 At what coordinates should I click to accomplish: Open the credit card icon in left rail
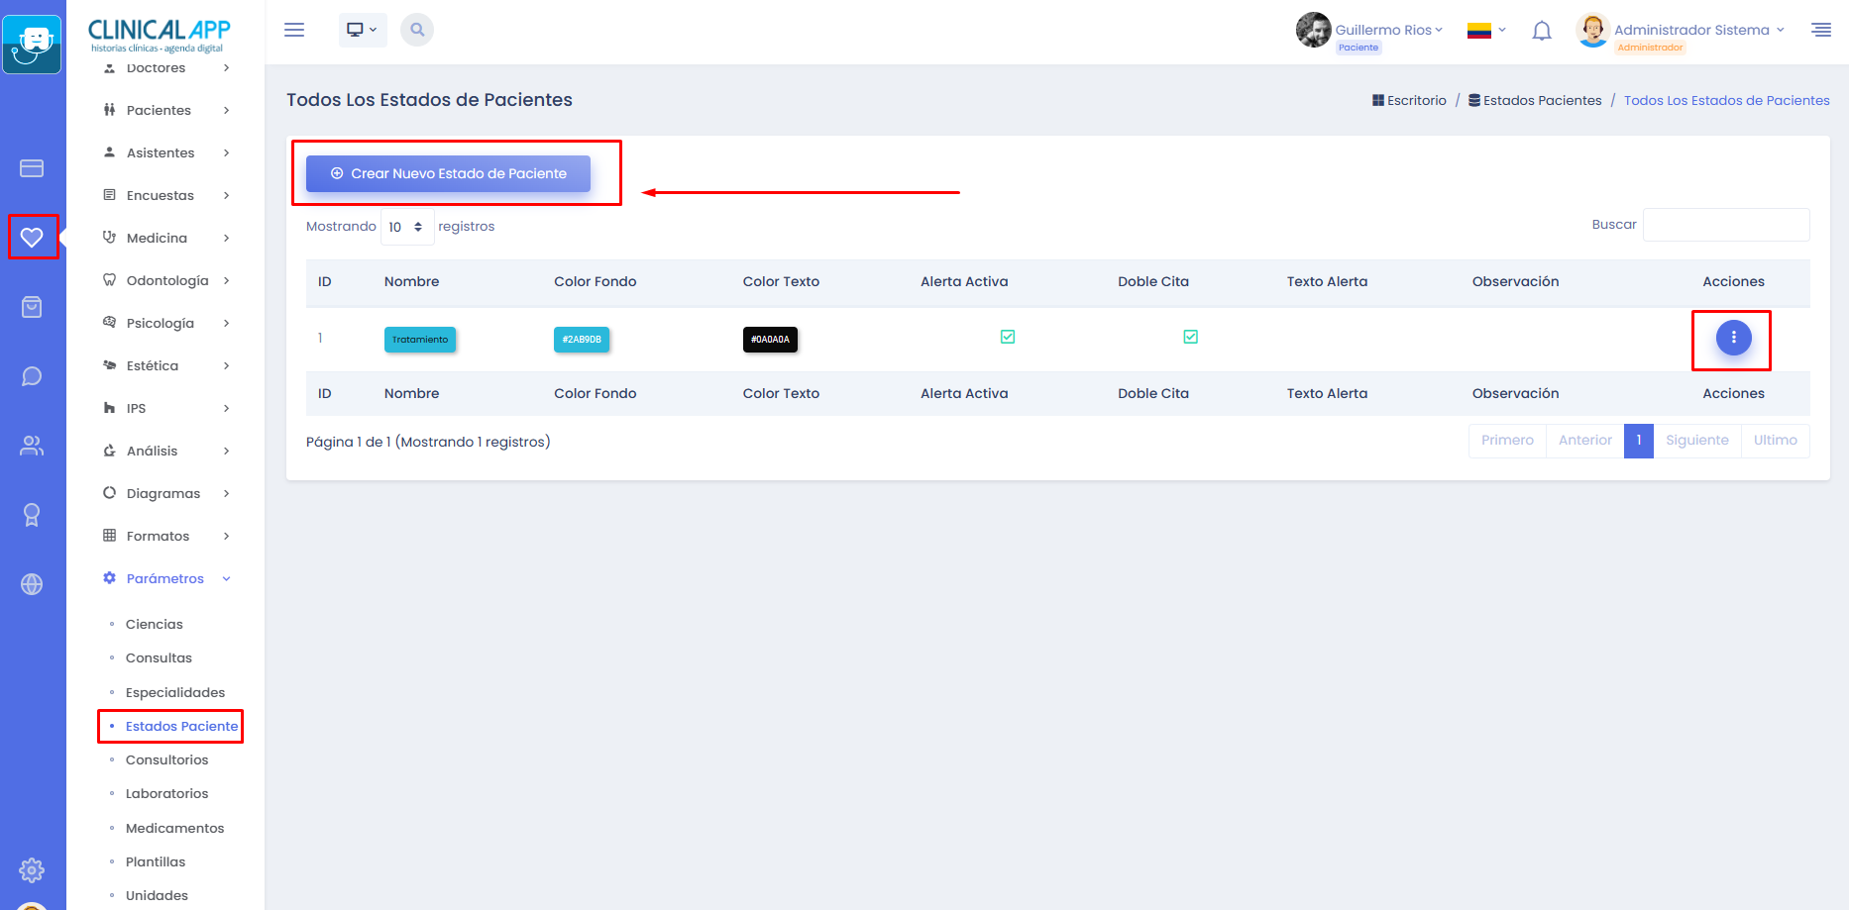point(32,168)
